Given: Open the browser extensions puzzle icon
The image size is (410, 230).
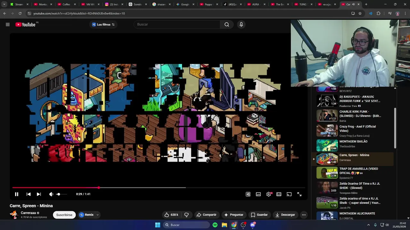Looking at the screenshot, I should tap(379, 13).
